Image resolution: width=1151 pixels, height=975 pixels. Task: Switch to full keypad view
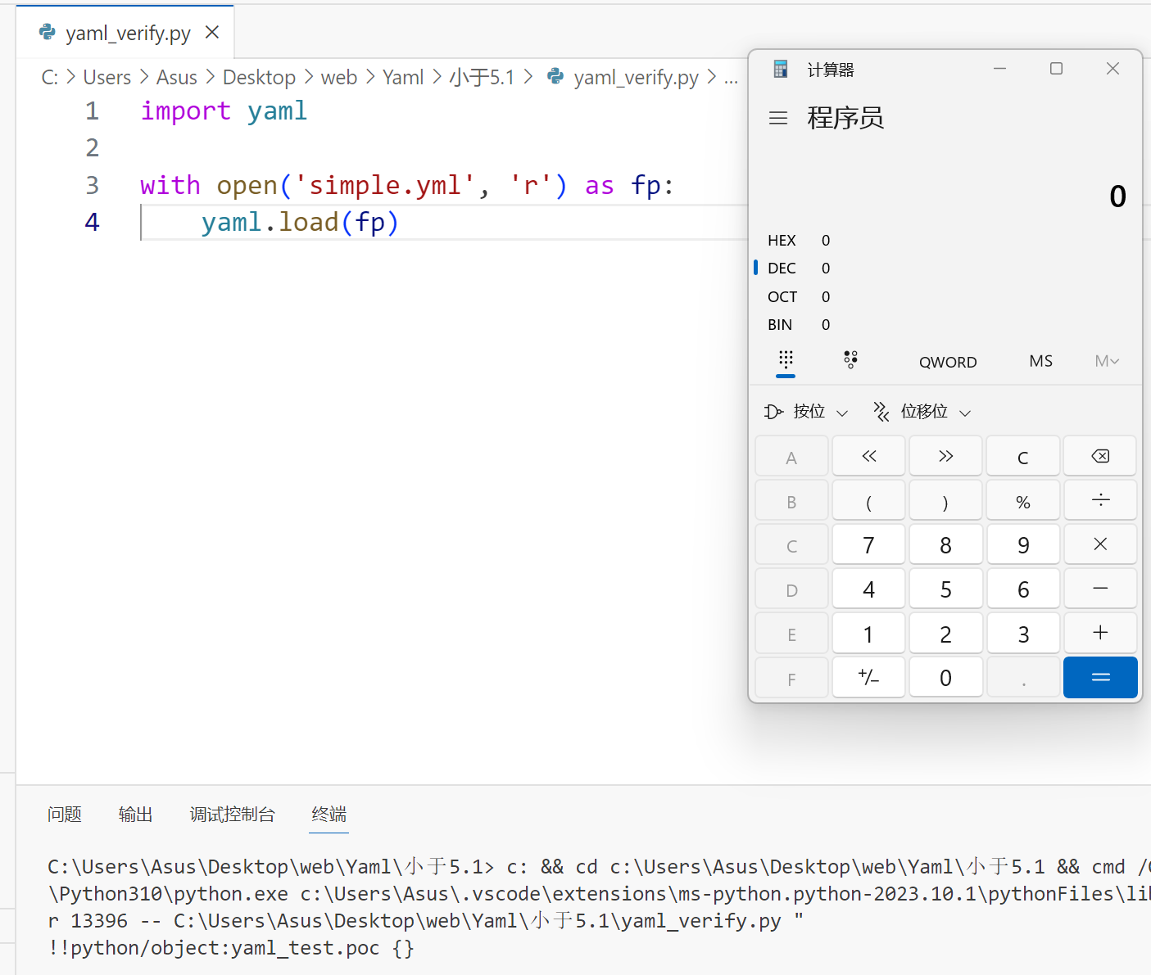tap(786, 360)
